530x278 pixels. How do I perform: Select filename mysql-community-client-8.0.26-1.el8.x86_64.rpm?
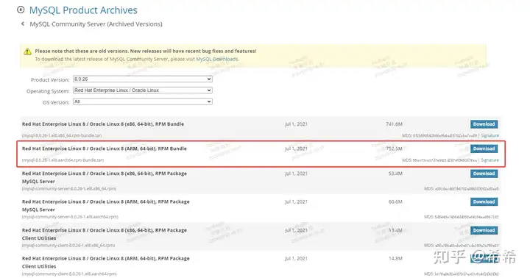[x=68, y=245]
